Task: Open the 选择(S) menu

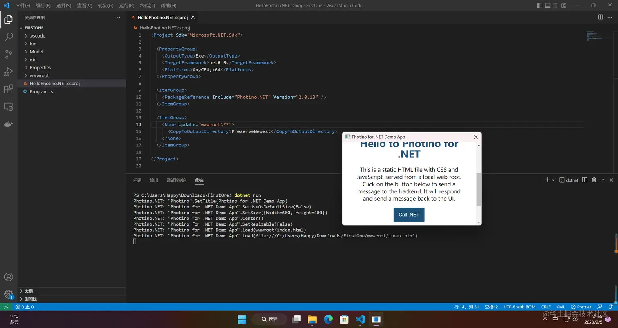Action: [63, 6]
